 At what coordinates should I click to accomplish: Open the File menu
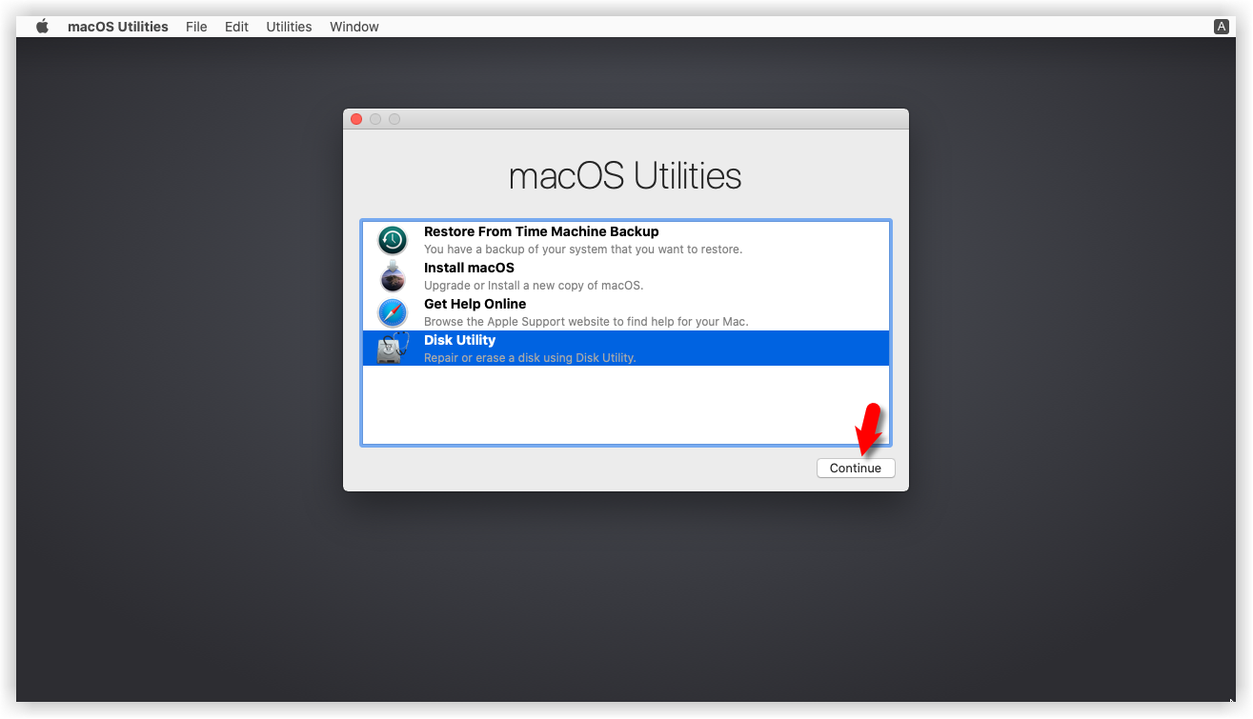point(196,26)
